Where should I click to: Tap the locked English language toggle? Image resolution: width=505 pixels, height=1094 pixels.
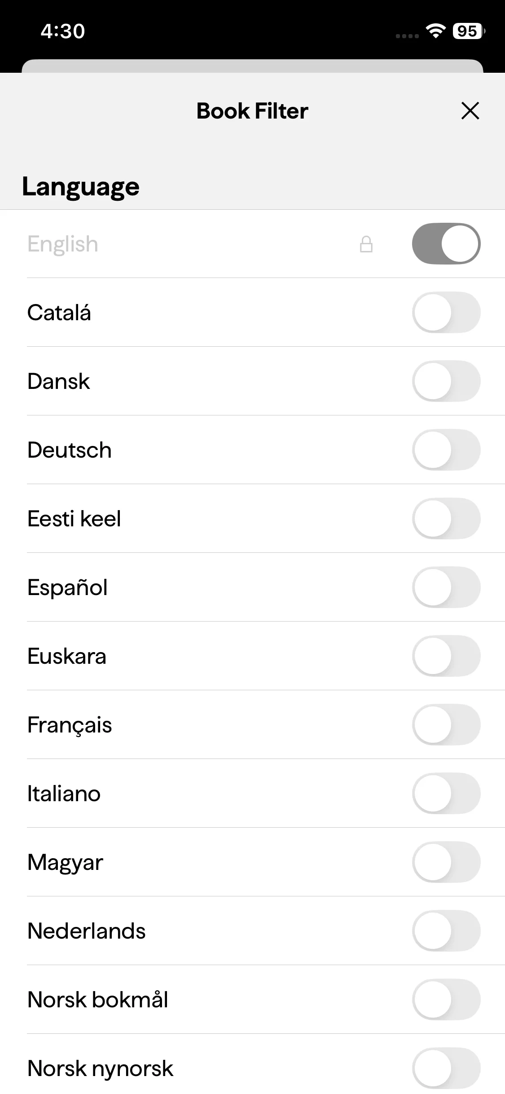point(446,244)
